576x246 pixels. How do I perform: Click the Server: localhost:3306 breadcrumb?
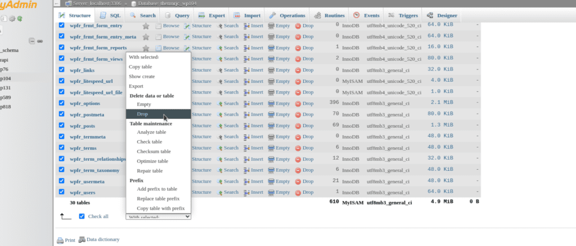click(98, 4)
